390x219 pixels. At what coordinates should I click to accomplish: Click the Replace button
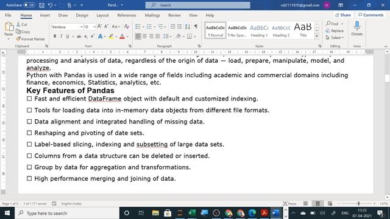click(335, 31)
